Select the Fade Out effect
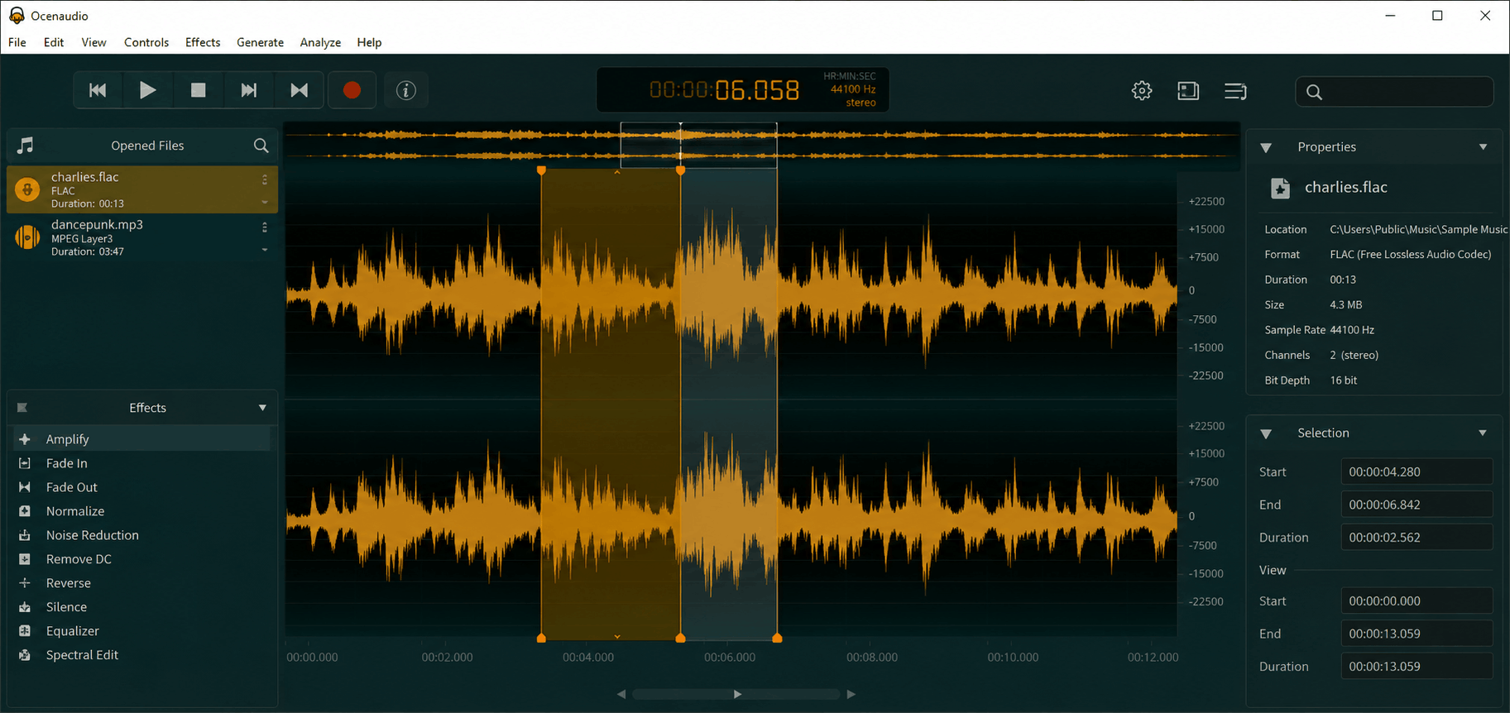Image resolution: width=1510 pixels, height=713 pixels. 71,487
